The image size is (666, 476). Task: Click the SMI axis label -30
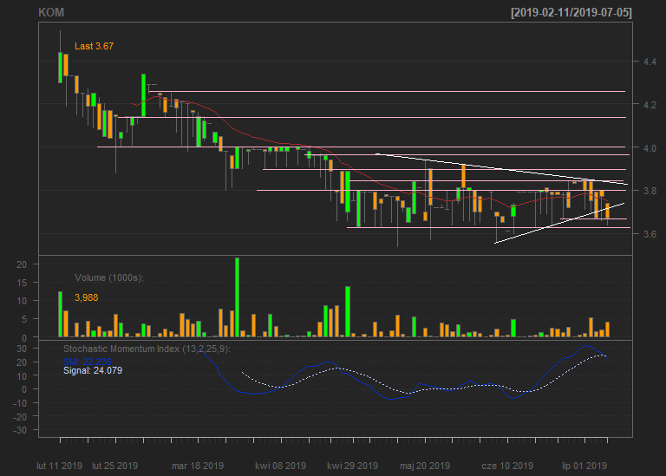click(20, 431)
